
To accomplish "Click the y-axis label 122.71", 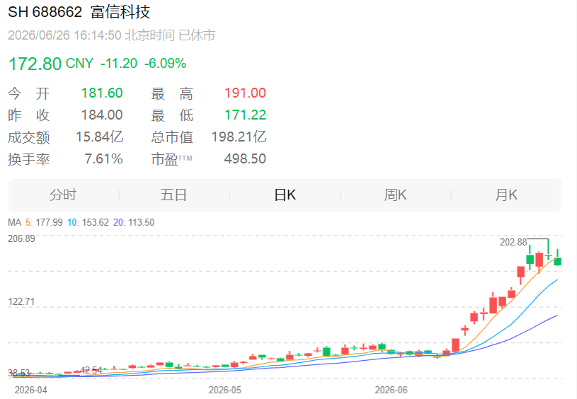I will pyautogui.click(x=21, y=302).
